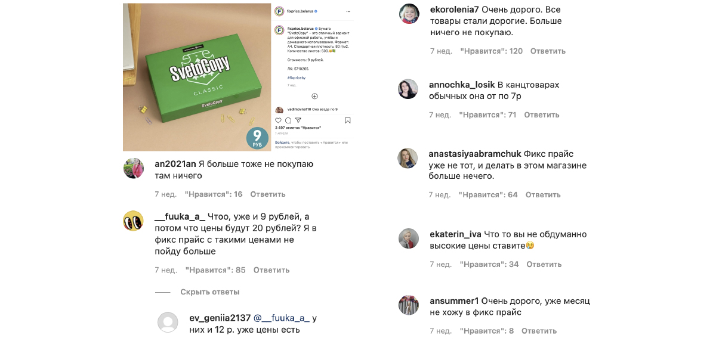Viewport: 716px width, 341px height.
Task: Reply to an2021an's comment
Action: tap(268, 194)
